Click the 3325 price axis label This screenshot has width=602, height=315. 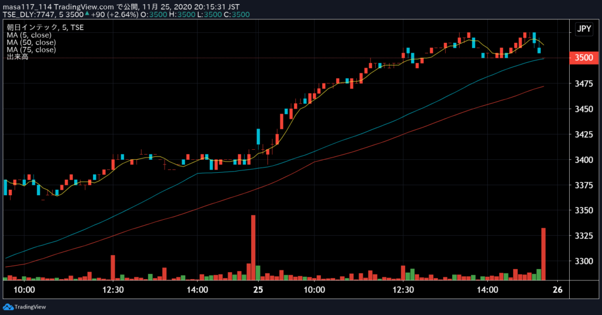point(584,236)
